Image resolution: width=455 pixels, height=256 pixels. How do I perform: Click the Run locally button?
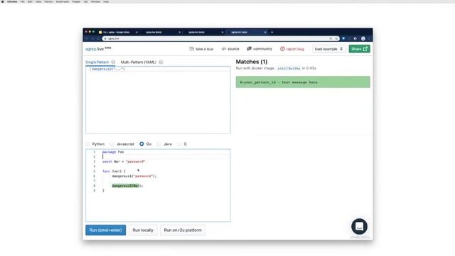143,230
